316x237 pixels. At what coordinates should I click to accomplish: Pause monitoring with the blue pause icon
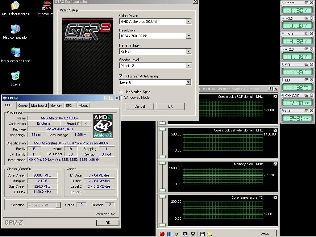(x=169, y=234)
